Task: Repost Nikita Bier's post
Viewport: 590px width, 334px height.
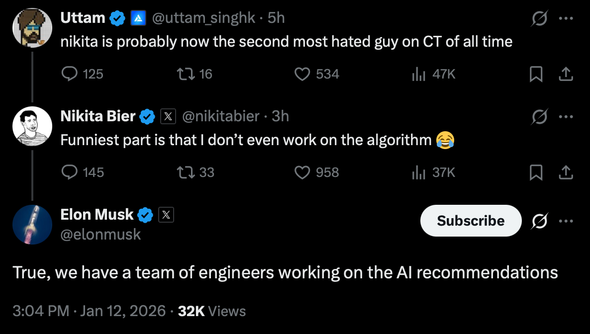Action: point(185,172)
